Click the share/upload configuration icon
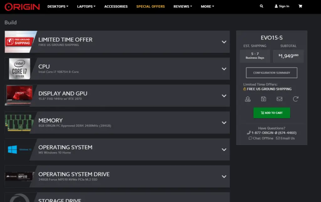 248,99
